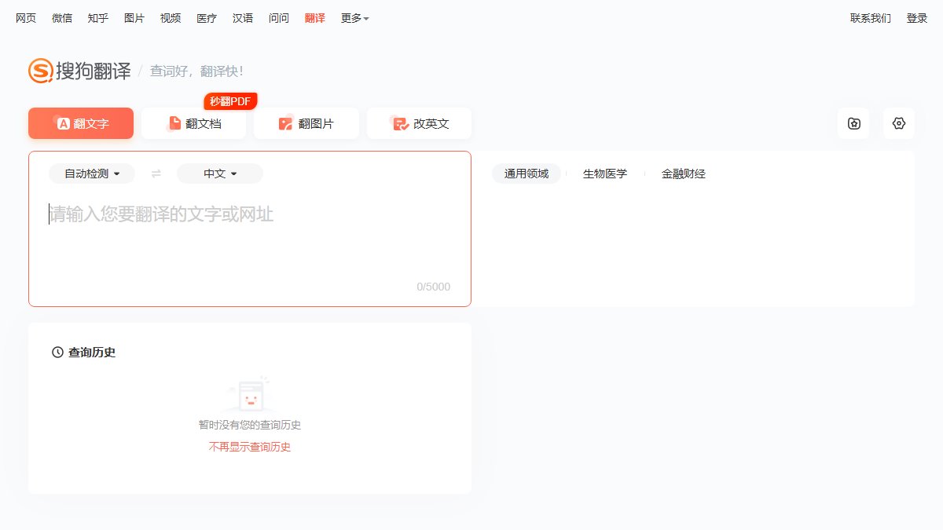943x530 pixels.
Task: Click the swap languages arrows icon
Action: pyautogui.click(x=156, y=174)
